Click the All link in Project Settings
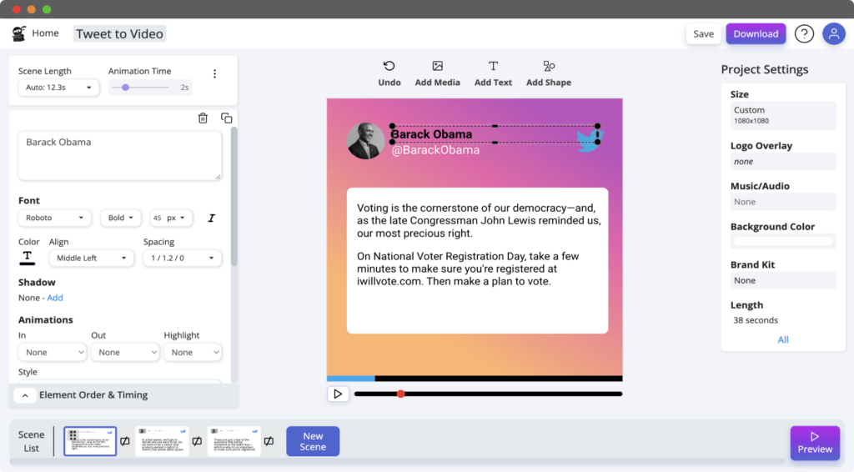854x472 pixels. 782,339
